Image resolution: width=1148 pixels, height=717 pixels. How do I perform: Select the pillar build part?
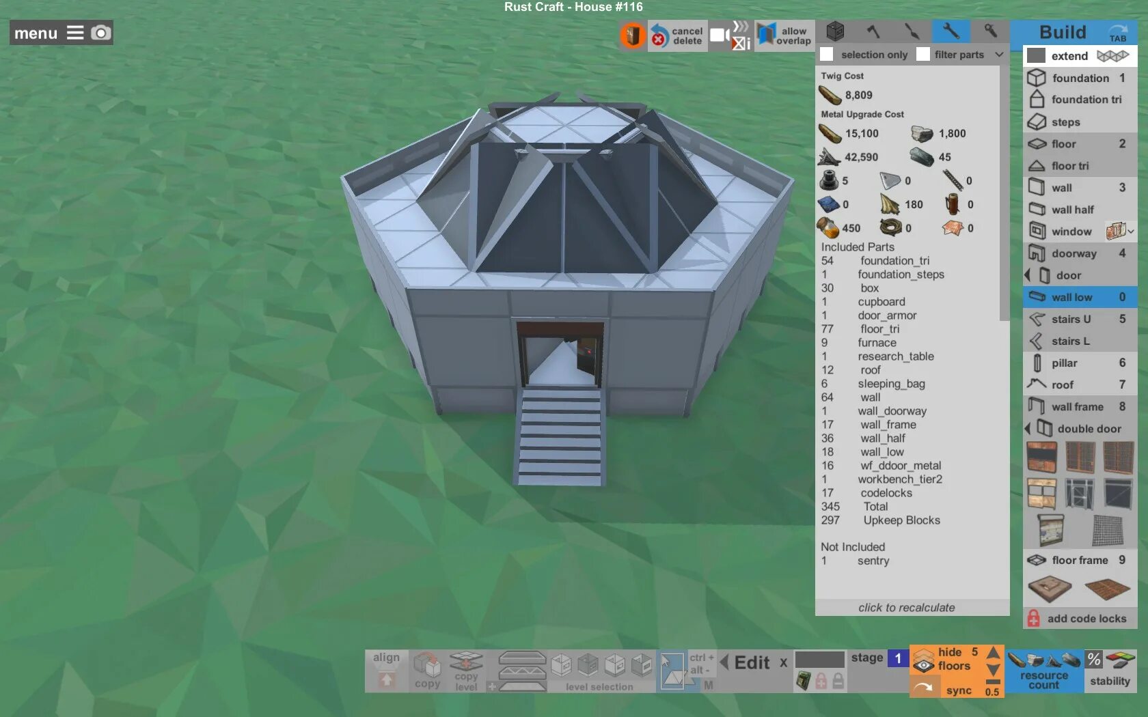click(1080, 363)
